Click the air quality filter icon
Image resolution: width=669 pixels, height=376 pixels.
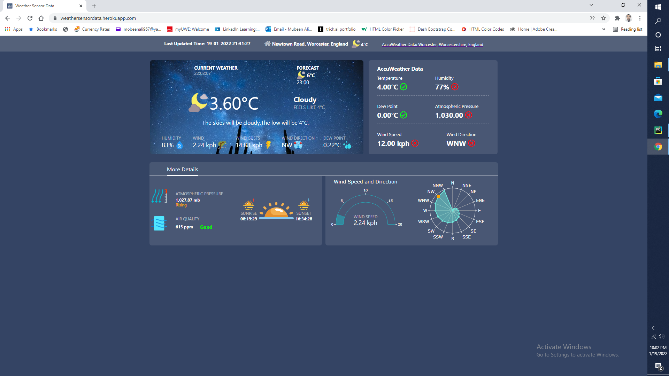[160, 223]
